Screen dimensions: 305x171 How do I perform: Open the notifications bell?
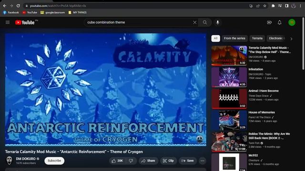(280, 22)
